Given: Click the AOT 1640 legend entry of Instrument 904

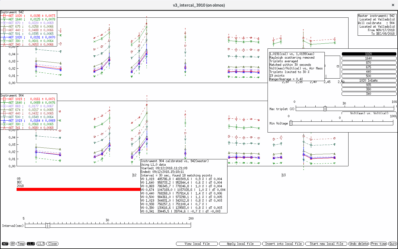Looking at the screenshot, I should 28,103.
